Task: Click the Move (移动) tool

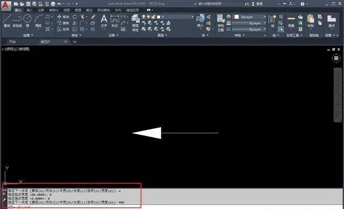Action: click(63, 17)
